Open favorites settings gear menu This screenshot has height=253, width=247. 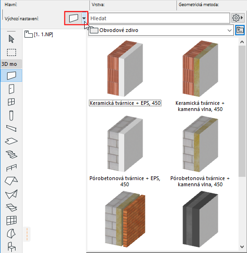[x=238, y=18]
